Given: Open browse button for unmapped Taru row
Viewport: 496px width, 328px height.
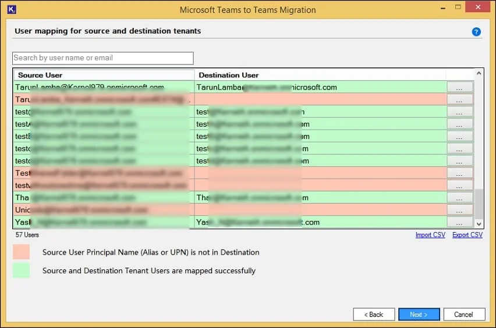Looking at the screenshot, I should 460,99.
